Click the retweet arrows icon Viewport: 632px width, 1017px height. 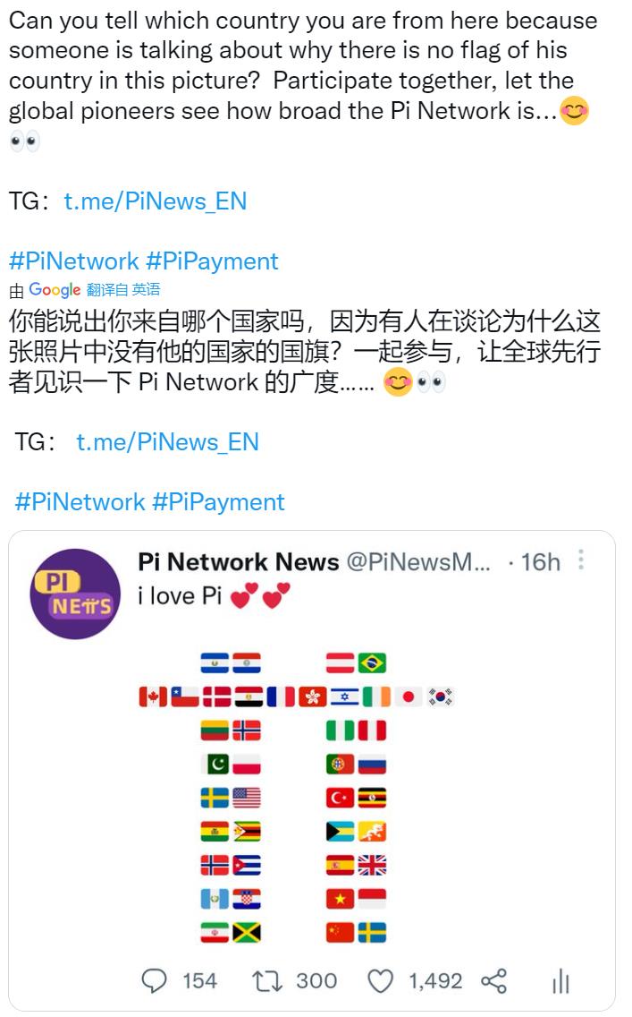(x=266, y=980)
